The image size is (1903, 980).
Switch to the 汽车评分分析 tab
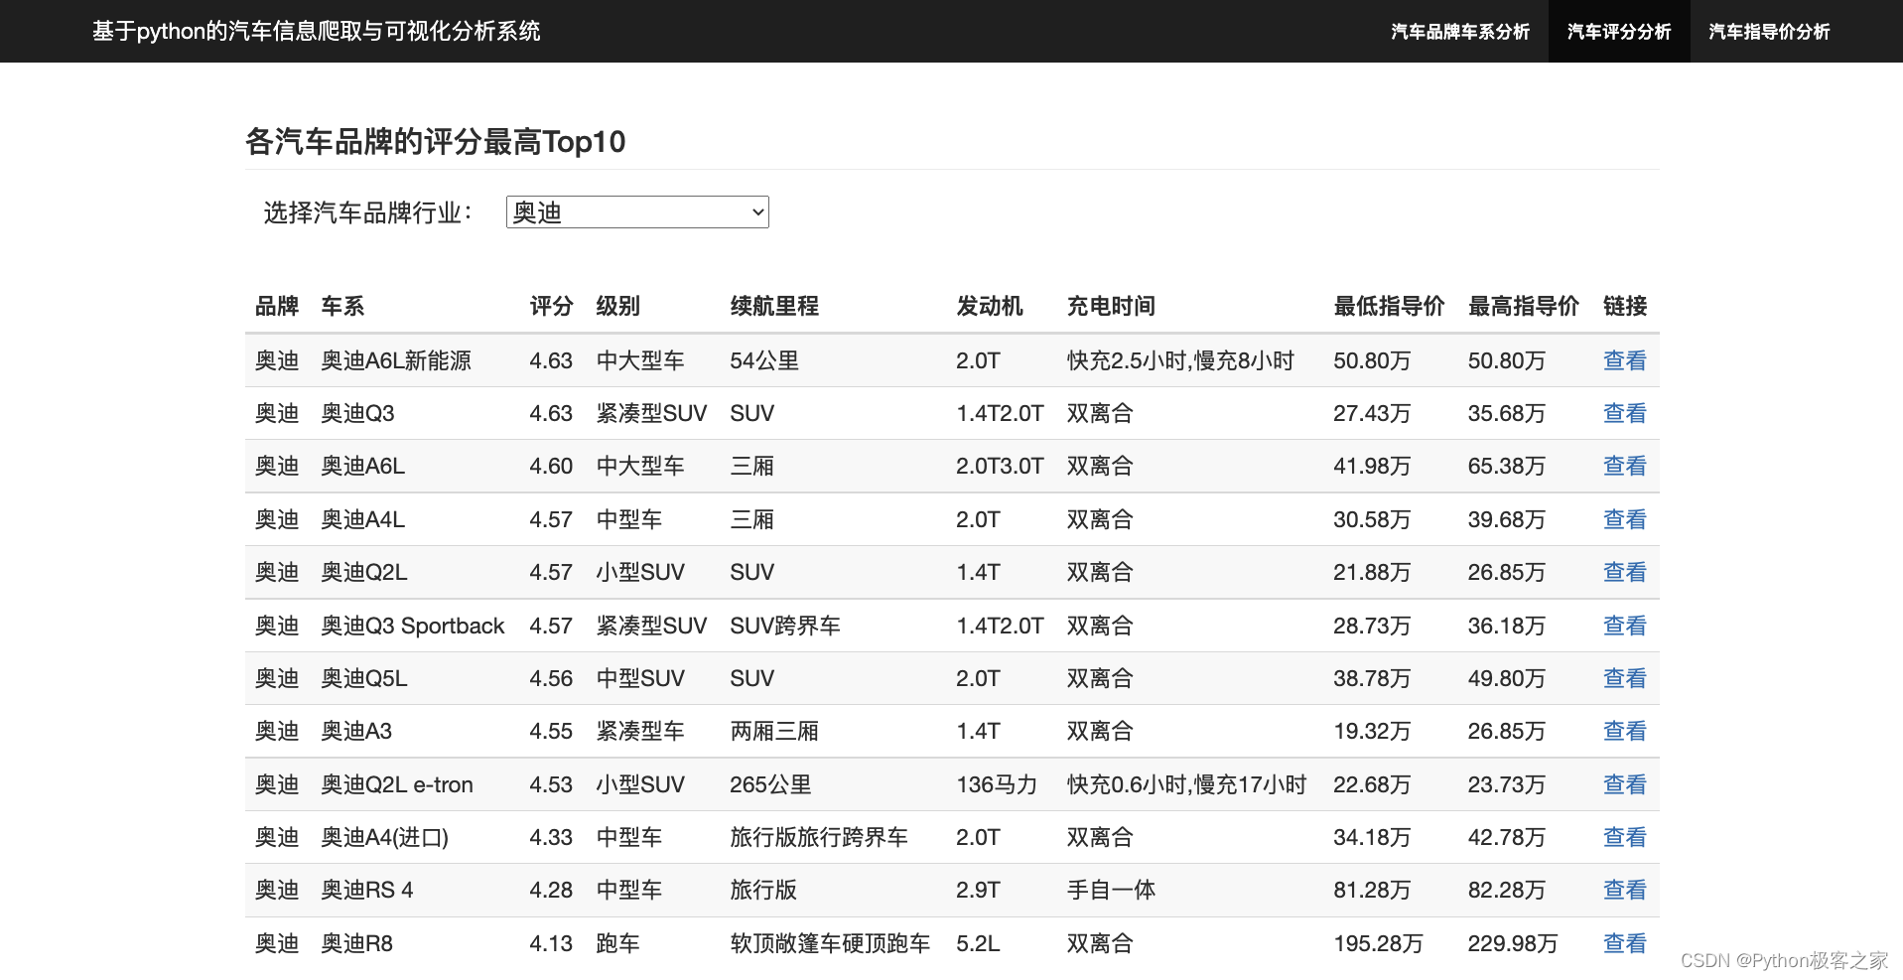coord(1619,32)
